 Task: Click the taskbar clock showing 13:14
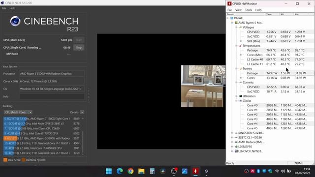point(303,171)
